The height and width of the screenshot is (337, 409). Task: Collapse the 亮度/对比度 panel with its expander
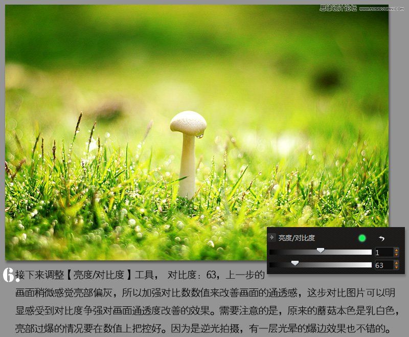(x=272, y=237)
